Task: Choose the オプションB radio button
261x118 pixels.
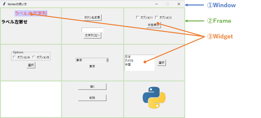Action: pyautogui.click(x=34, y=57)
